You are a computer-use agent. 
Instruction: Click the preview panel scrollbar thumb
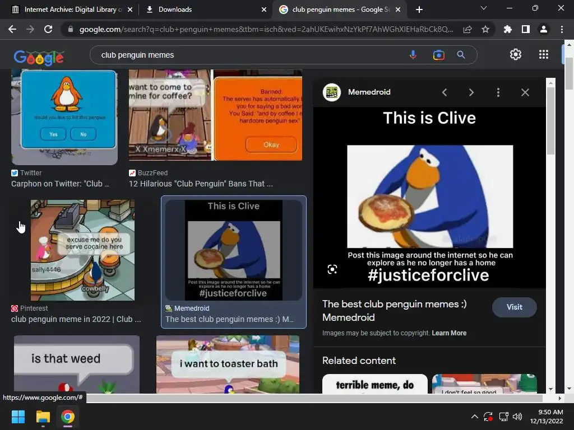coord(550,121)
